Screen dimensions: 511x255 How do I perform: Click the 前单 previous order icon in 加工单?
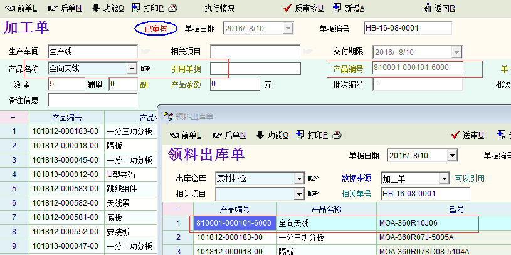click(8, 8)
